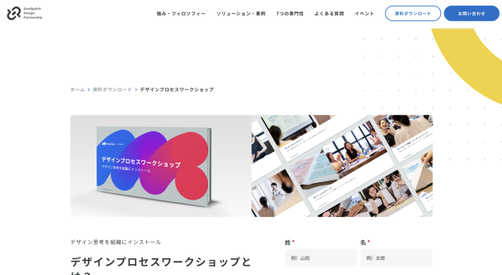502x275 pixels.
Task: Open 資料ダウンロード in the breadcrumb trail
Action: click(113, 90)
